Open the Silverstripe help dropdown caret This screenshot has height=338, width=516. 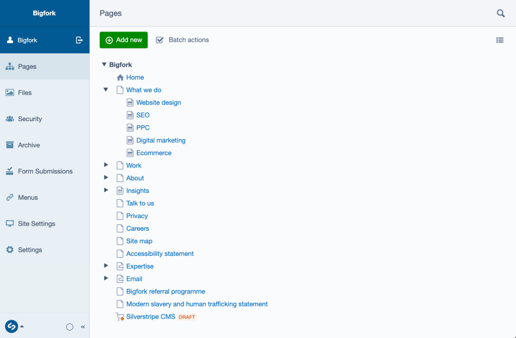tap(22, 326)
